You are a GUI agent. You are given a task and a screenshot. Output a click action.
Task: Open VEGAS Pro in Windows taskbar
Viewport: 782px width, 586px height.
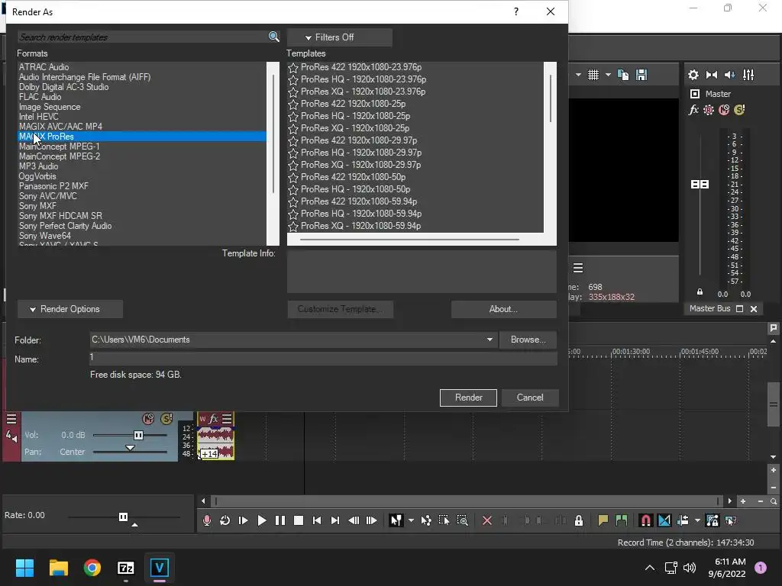[159, 568]
